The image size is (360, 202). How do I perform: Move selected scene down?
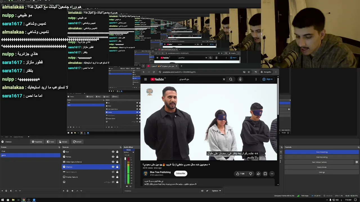[20, 191]
